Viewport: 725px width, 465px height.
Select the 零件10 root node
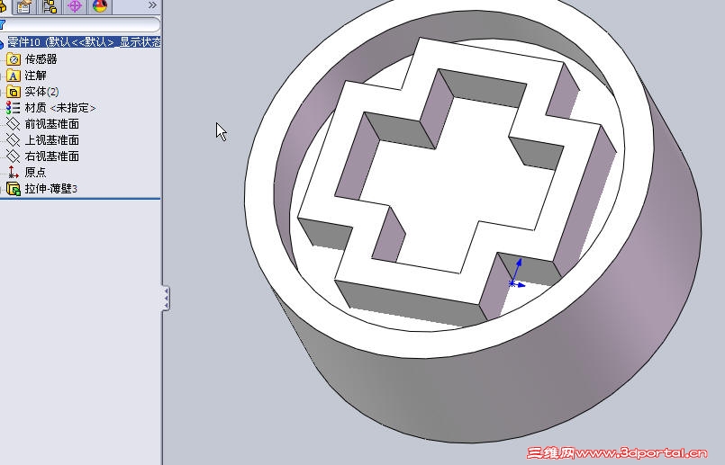coord(84,42)
